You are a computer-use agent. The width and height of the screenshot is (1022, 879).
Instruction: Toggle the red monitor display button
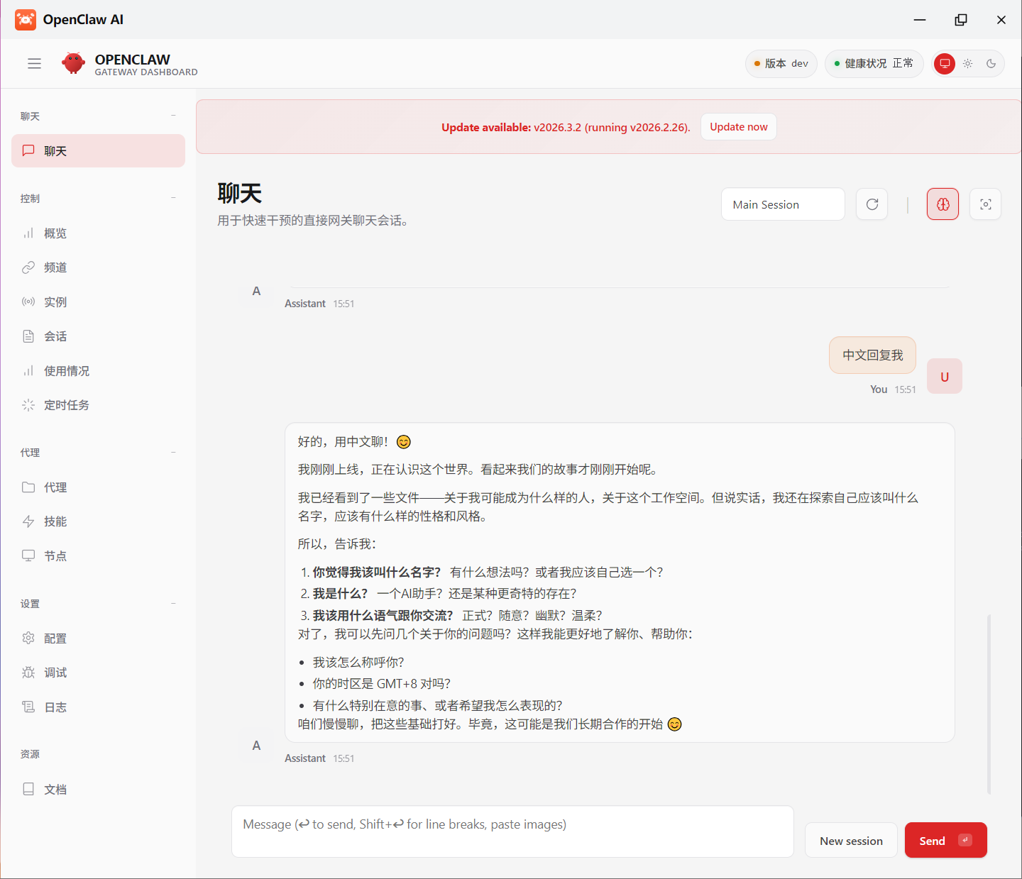tap(944, 63)
